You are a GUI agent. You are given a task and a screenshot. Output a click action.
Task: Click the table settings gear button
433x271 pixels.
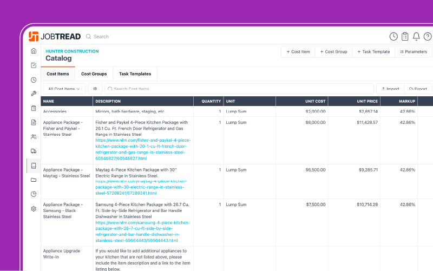95,89
